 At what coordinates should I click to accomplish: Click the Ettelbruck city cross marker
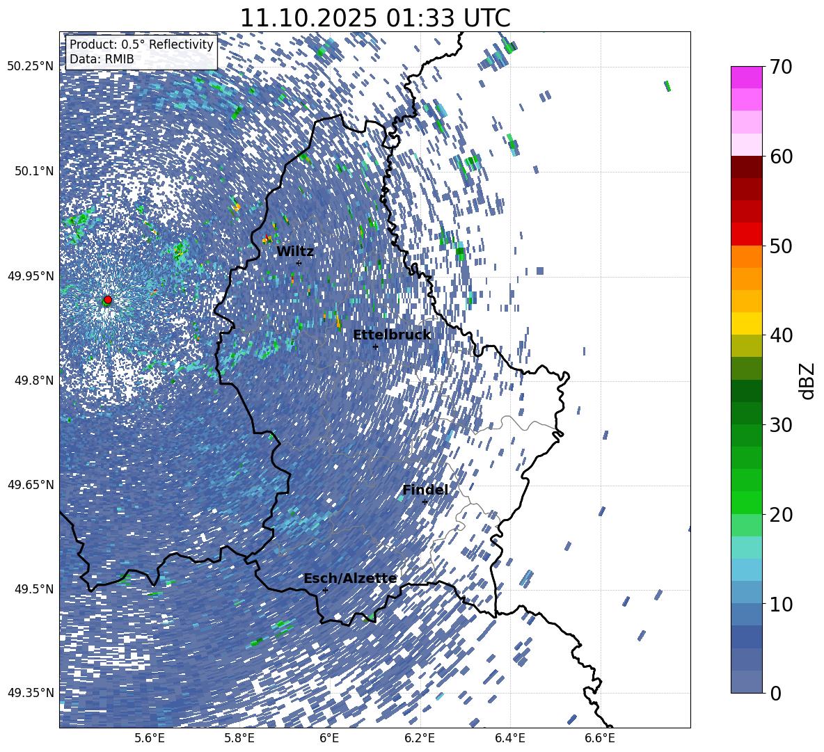(x=375, y=347)
